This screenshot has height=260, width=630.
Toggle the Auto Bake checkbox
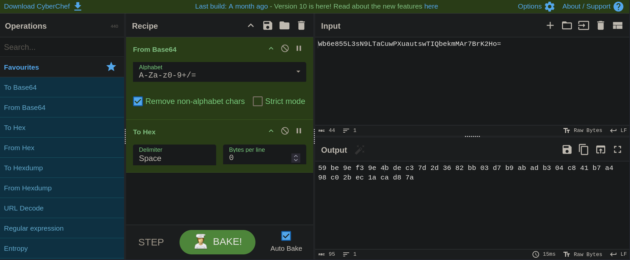286,236
